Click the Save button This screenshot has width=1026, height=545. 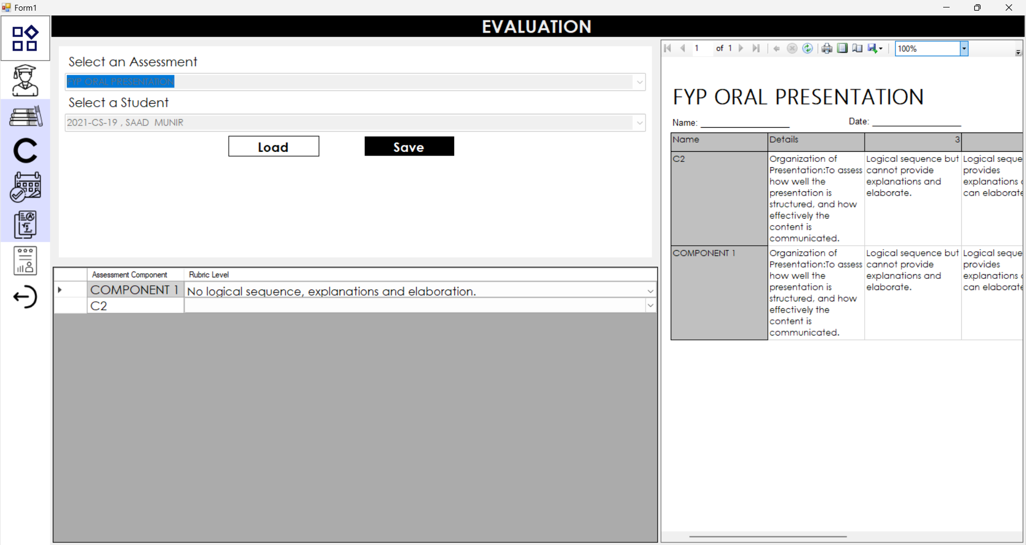pos(409,146)
